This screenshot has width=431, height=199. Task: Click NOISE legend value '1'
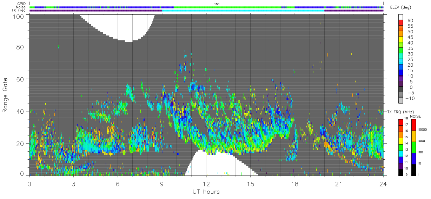(417, 175)
